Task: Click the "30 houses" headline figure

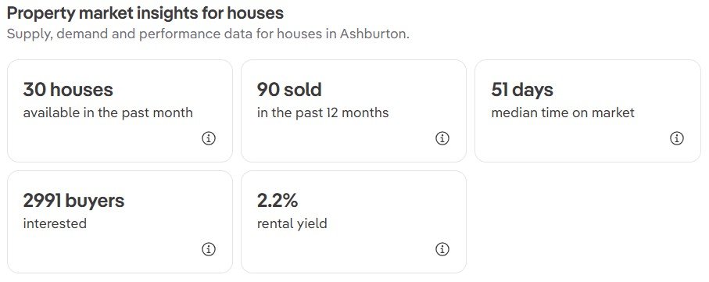Action: 68,90
